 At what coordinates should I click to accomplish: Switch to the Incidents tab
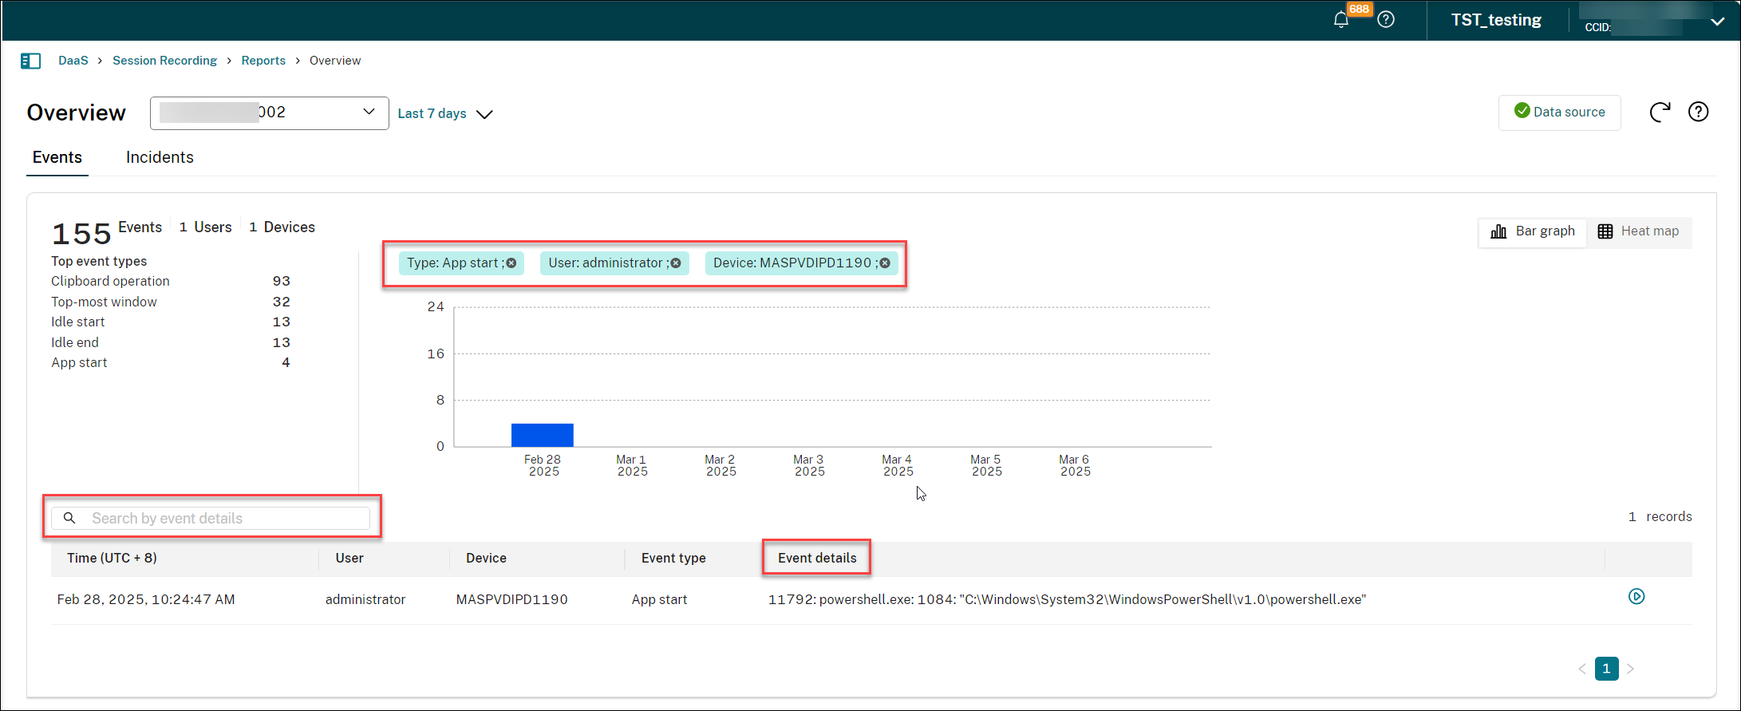coord(160,157)
